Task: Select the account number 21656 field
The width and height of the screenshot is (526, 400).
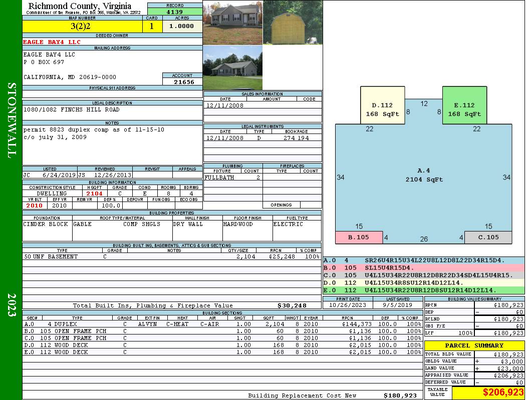Action: [182, 82]
